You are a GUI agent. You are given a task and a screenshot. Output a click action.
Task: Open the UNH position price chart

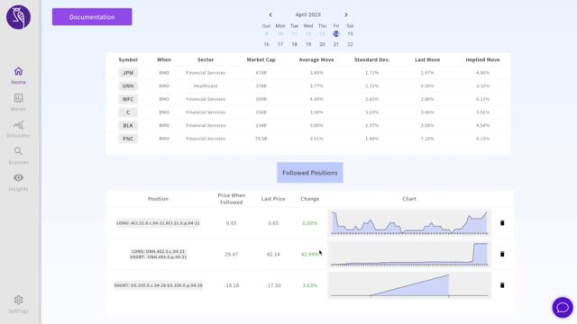(x=409, y=254)
